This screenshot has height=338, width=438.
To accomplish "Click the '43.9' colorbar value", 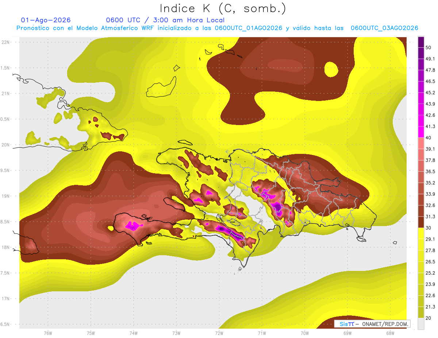I will (430, 104).
